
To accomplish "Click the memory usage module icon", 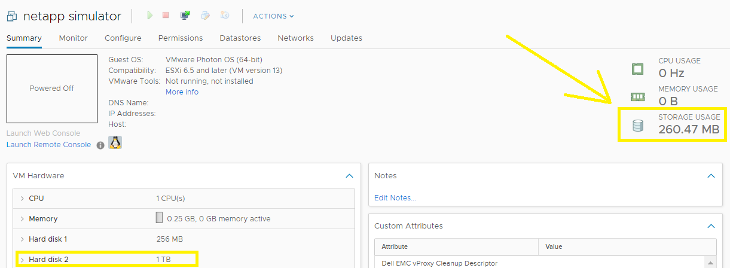I will click(638, 97).
